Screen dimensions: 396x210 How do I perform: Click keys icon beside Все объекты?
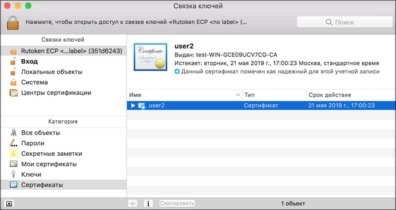14,132
